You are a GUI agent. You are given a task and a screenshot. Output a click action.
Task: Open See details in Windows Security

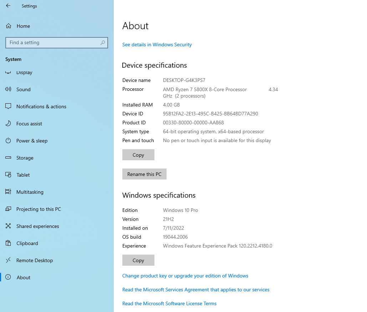point(157,45)
